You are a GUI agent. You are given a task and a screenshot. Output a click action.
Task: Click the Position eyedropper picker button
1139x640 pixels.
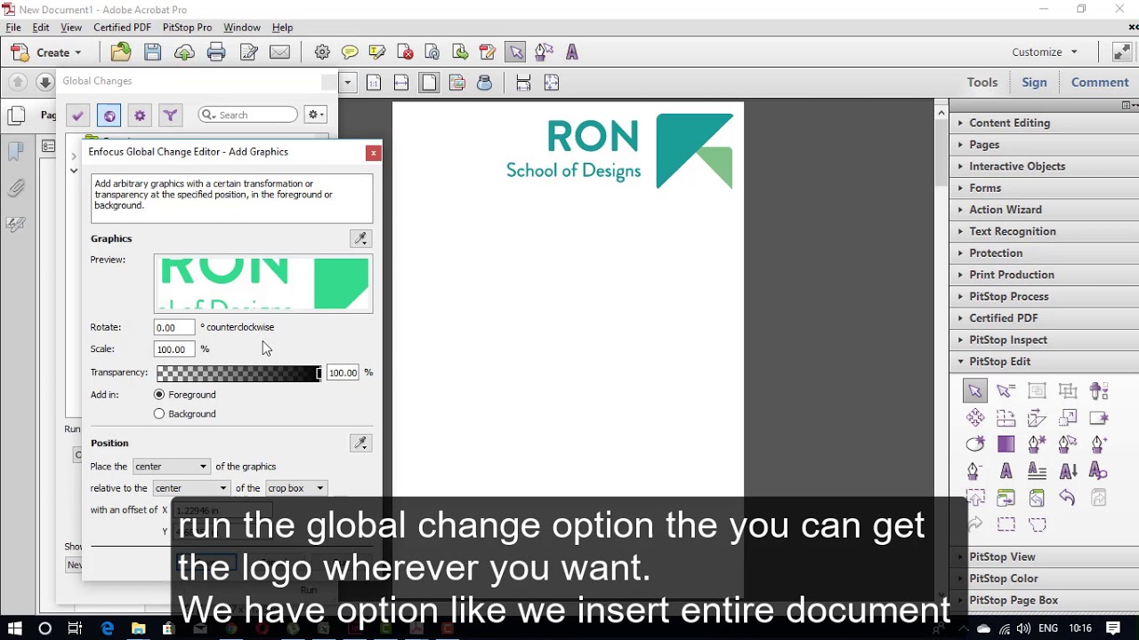coord(360,443)
